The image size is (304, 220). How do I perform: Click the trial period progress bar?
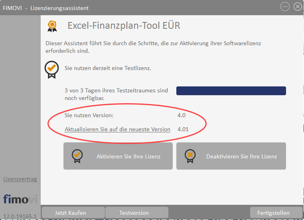(231, 91)
